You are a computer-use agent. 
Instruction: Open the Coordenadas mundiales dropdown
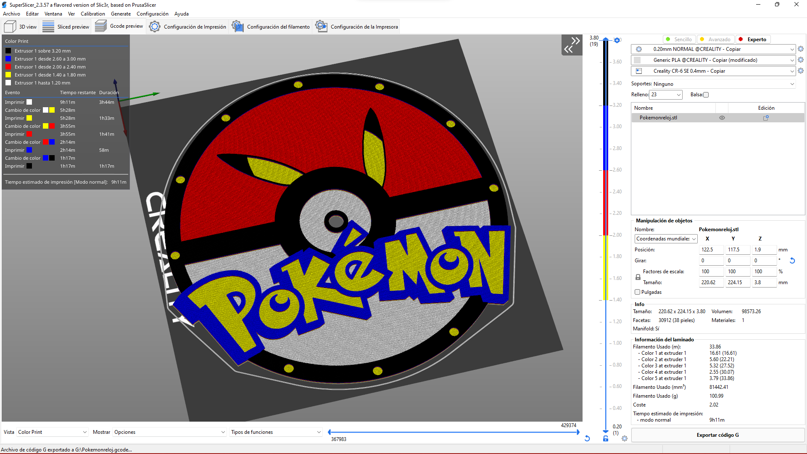point(666,239)
